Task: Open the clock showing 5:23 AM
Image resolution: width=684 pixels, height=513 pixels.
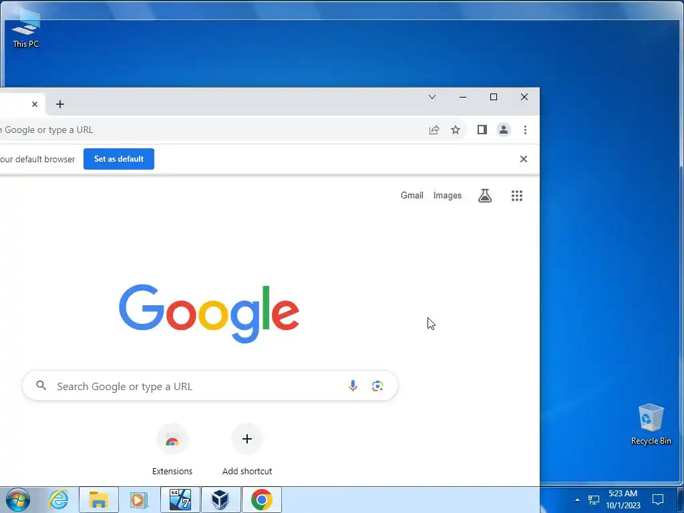Action: click(623, 500)
